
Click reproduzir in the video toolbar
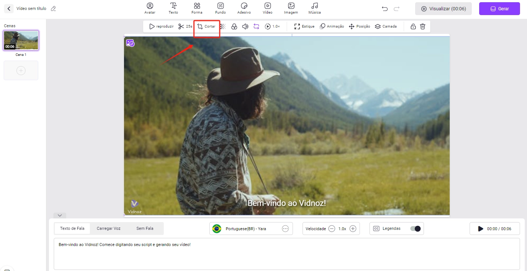coord(162,26)
